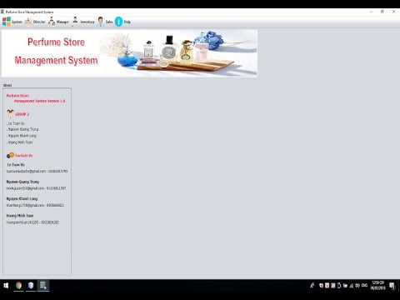Click the 'Perfume Store' red label in About
Image resolution: width=400 pixels, height=300 pixels.
(x=17, y=96)
